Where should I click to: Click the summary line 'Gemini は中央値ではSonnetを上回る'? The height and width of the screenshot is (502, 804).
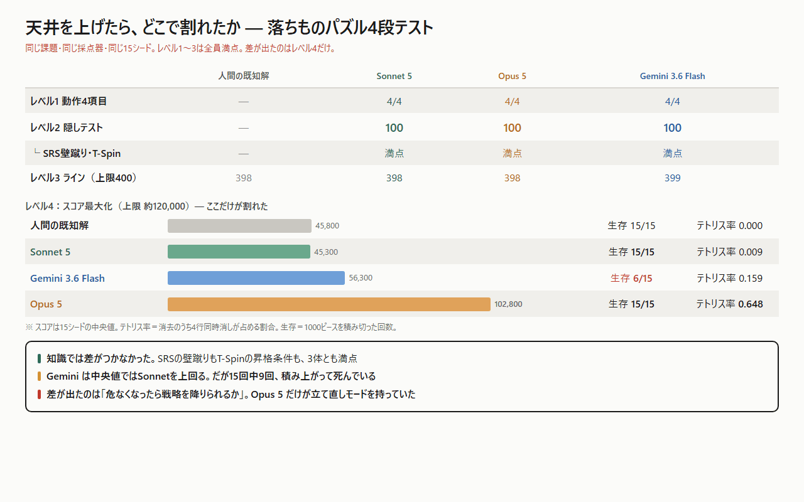(211, 376)
